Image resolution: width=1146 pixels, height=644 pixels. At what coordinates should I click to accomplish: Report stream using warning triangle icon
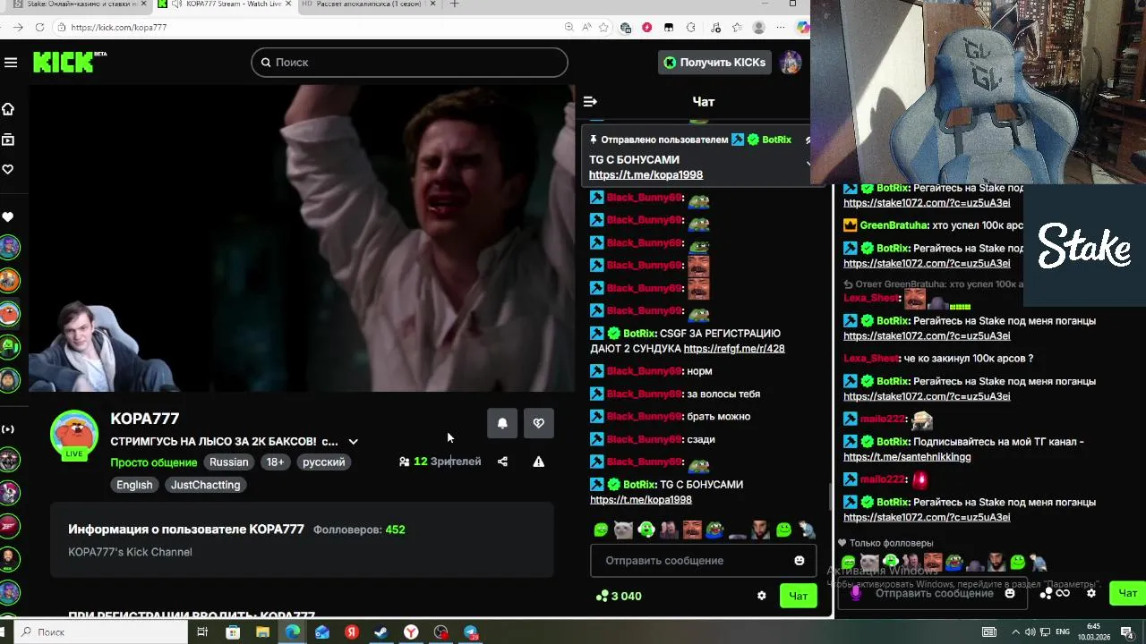click(x=538, y=462)
